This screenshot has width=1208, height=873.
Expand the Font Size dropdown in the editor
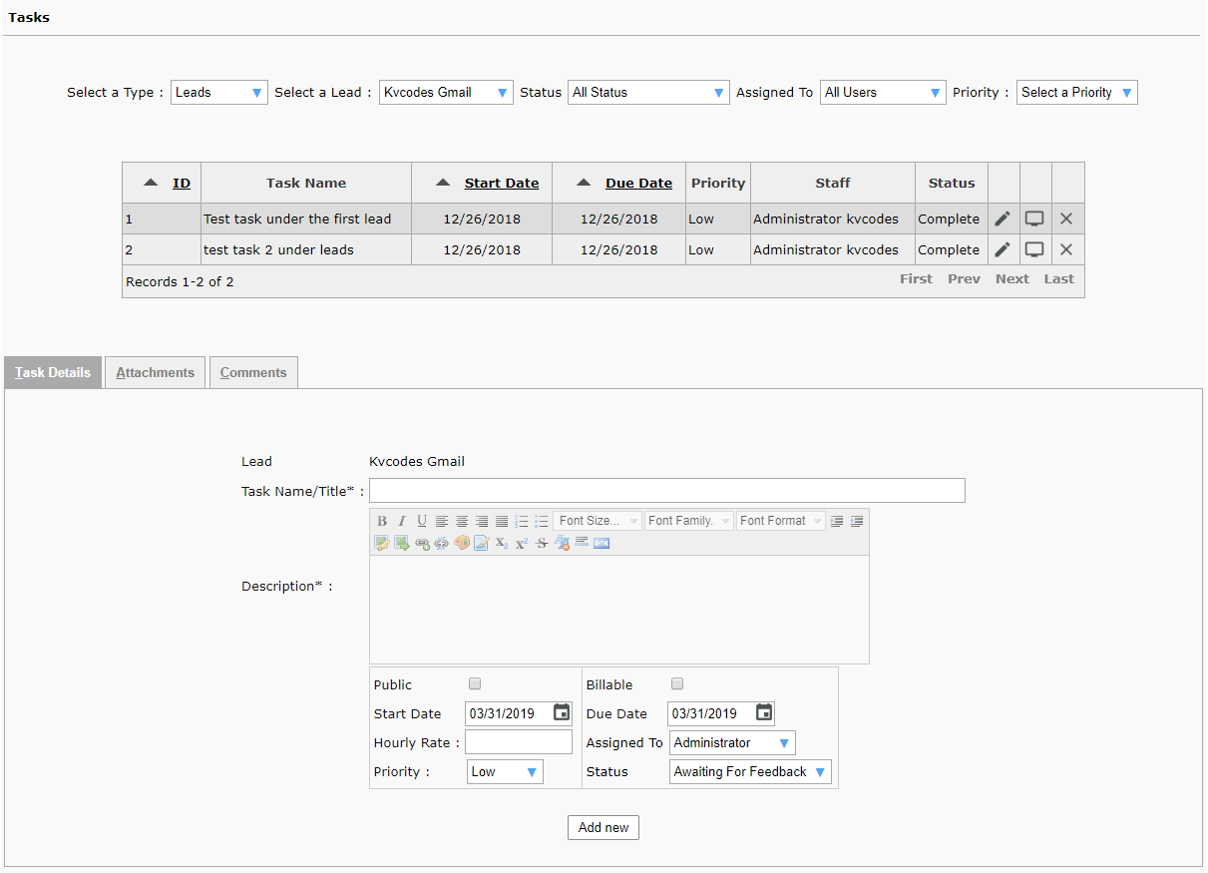click(x=598, y=521)
